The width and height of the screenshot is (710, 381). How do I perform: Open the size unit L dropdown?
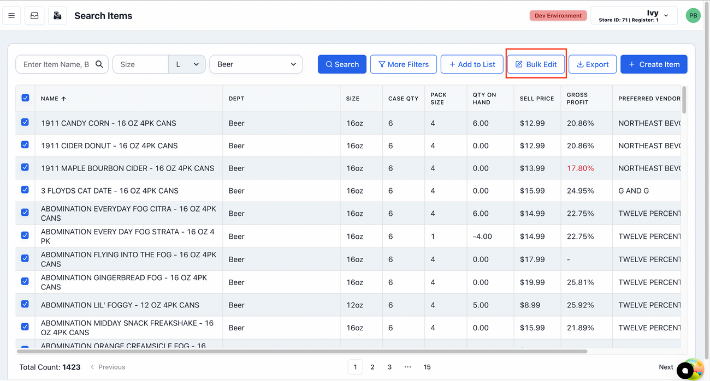click(x=187, y=64)
